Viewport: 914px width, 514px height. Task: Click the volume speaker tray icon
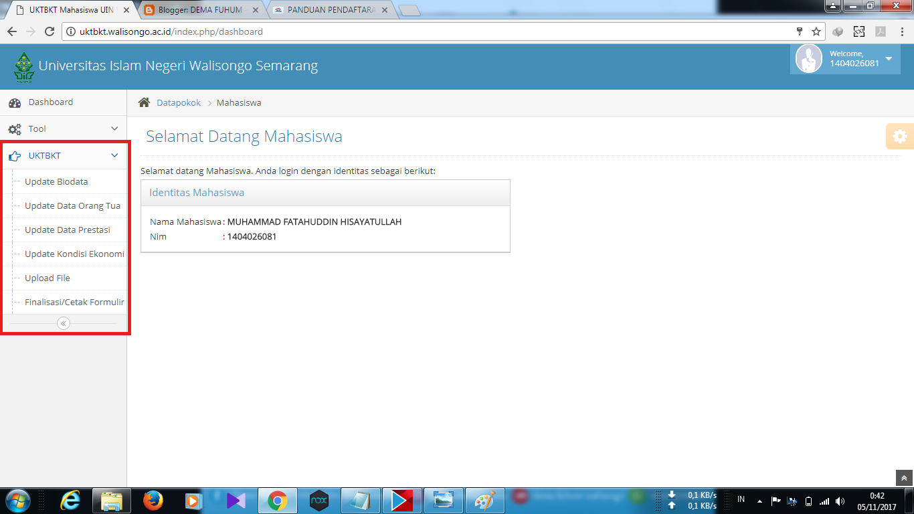tap(840, 501)
